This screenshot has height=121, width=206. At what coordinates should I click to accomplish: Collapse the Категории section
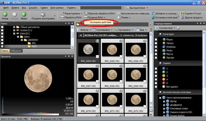coord(160,34)
